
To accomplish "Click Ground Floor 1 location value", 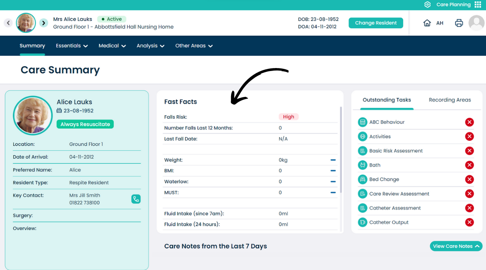I will 86,145.
